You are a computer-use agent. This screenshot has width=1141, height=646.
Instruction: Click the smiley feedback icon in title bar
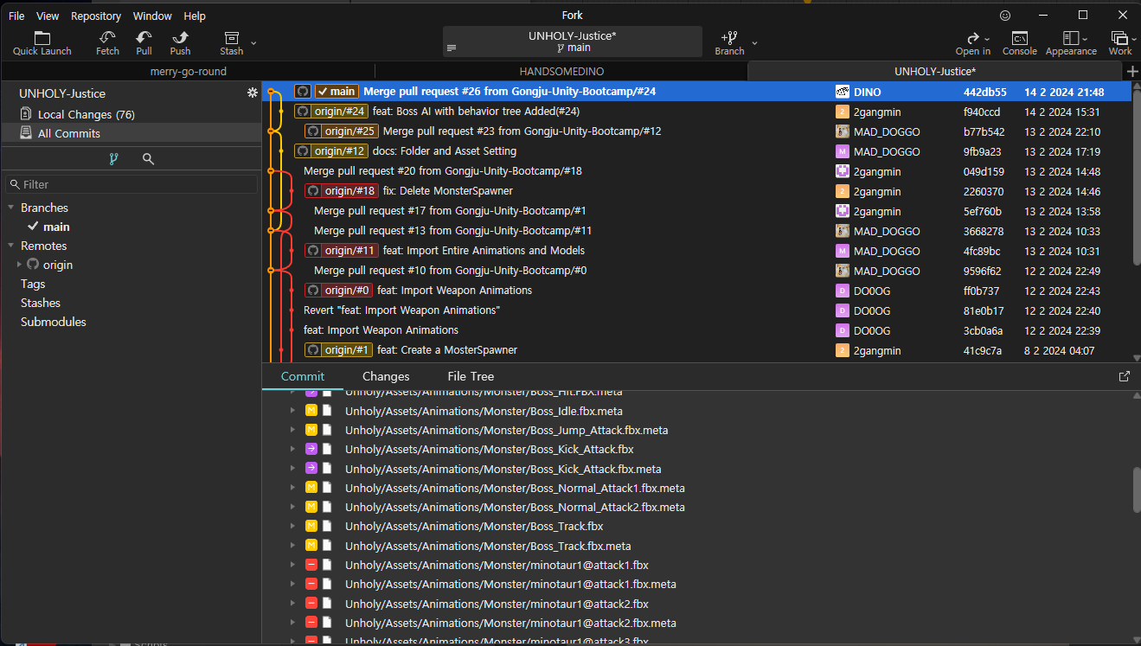(1005, 16)
